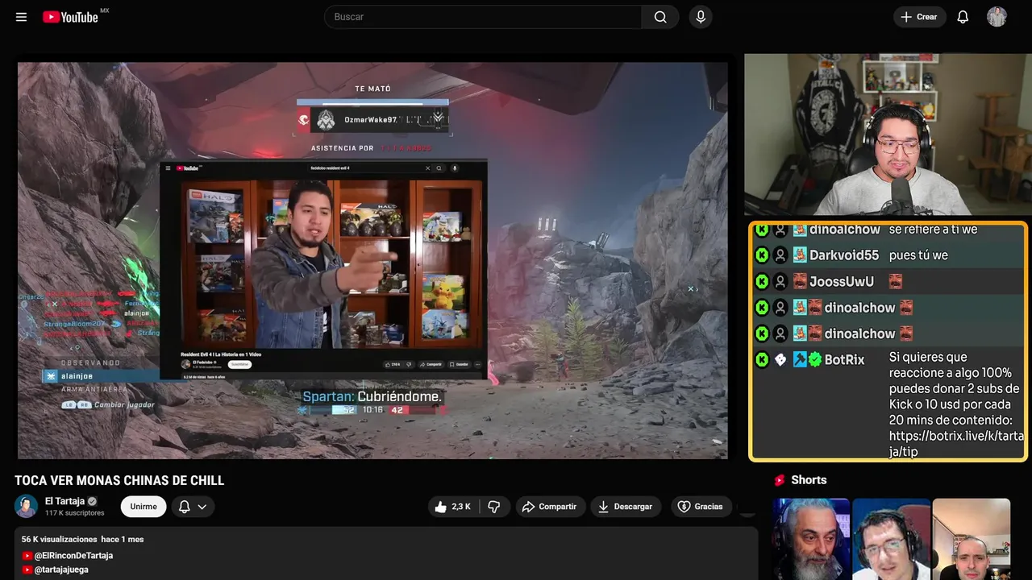1032x580 pixels.
Task: Click 'TE MATÓ' game text
Action: point(372,89)
